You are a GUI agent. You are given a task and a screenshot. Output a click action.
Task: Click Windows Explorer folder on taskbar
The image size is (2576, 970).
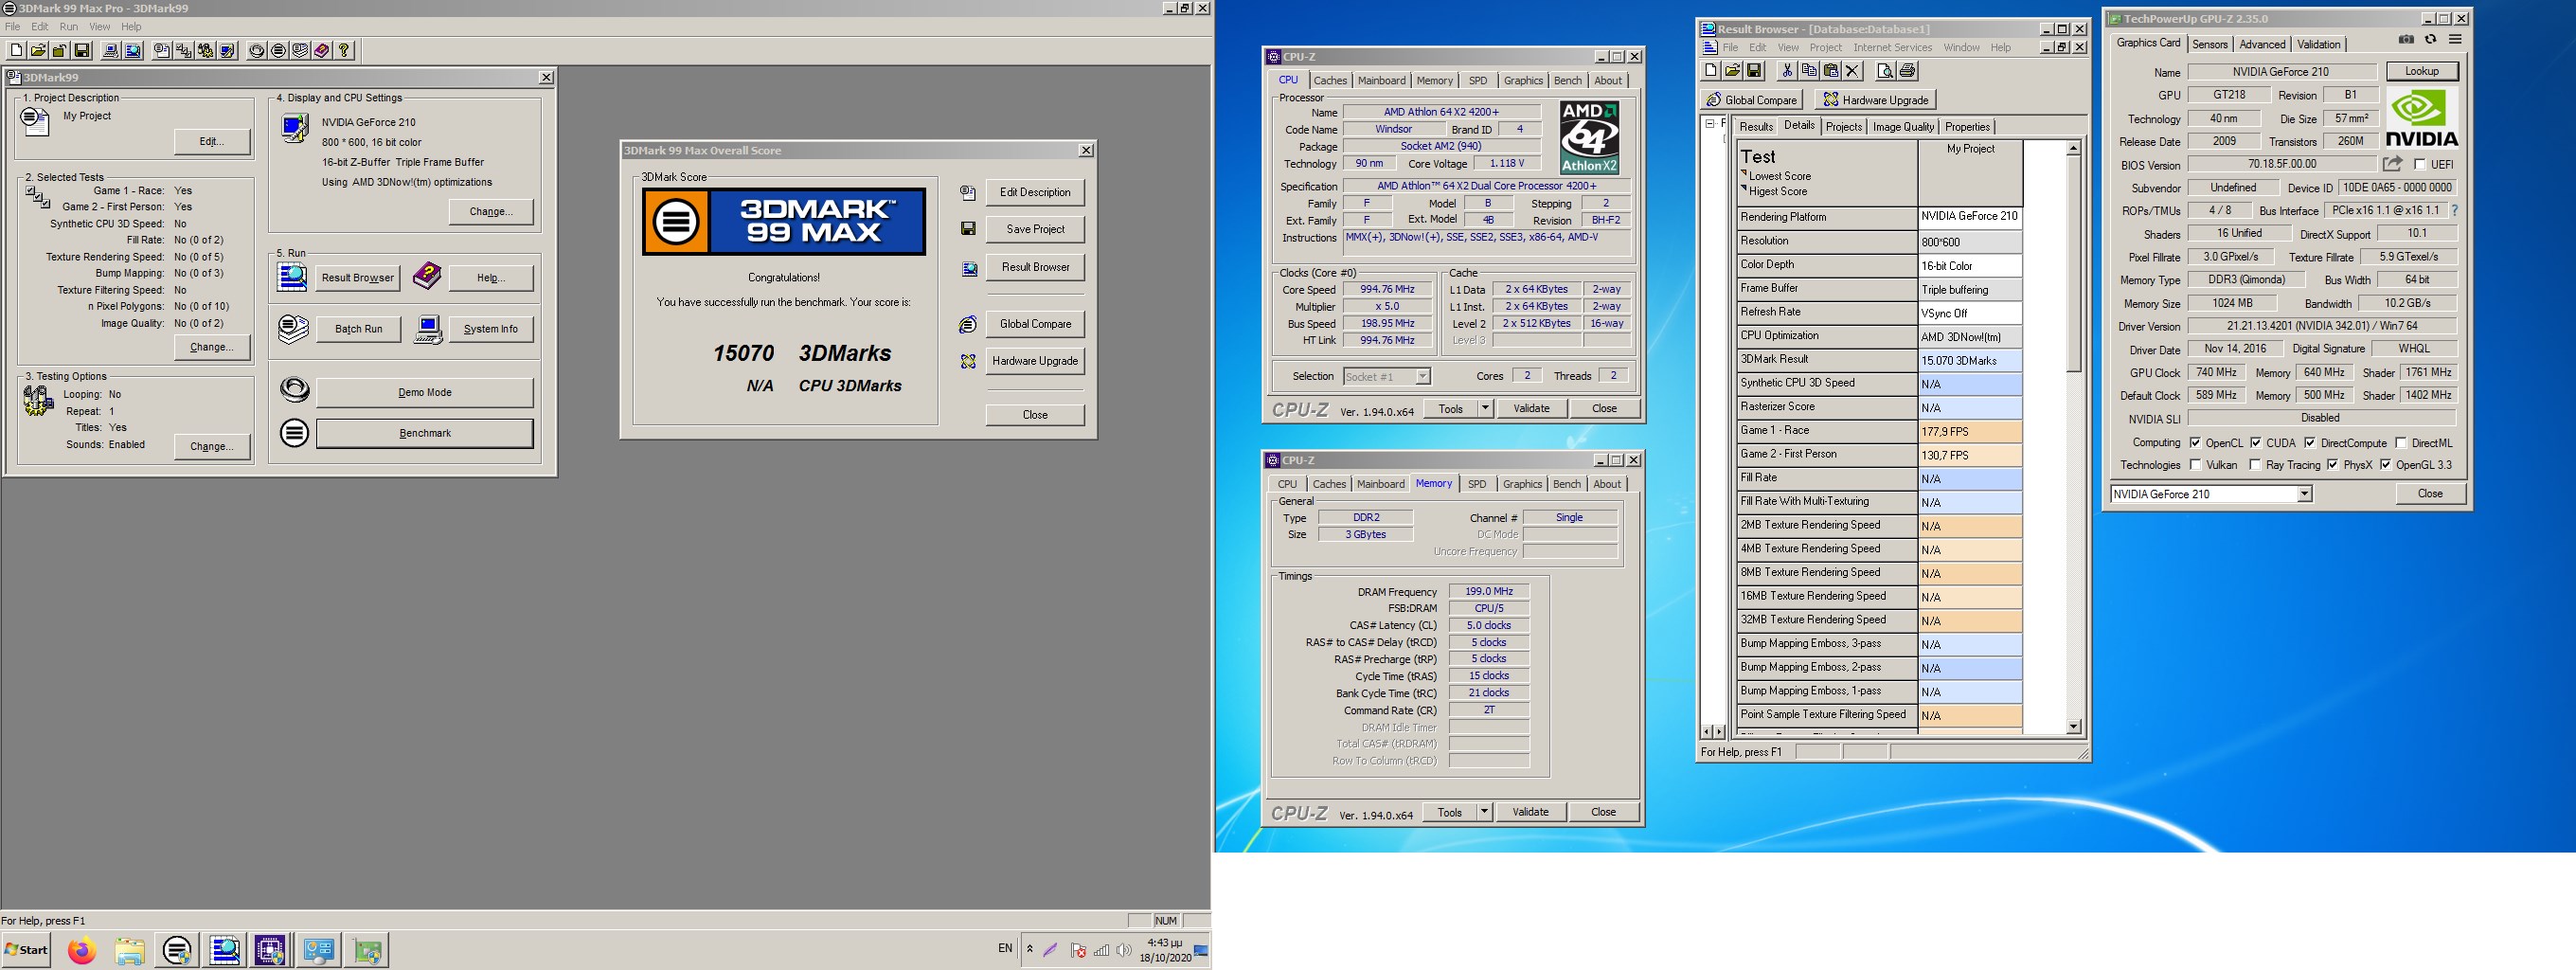[x=129, y=950]
